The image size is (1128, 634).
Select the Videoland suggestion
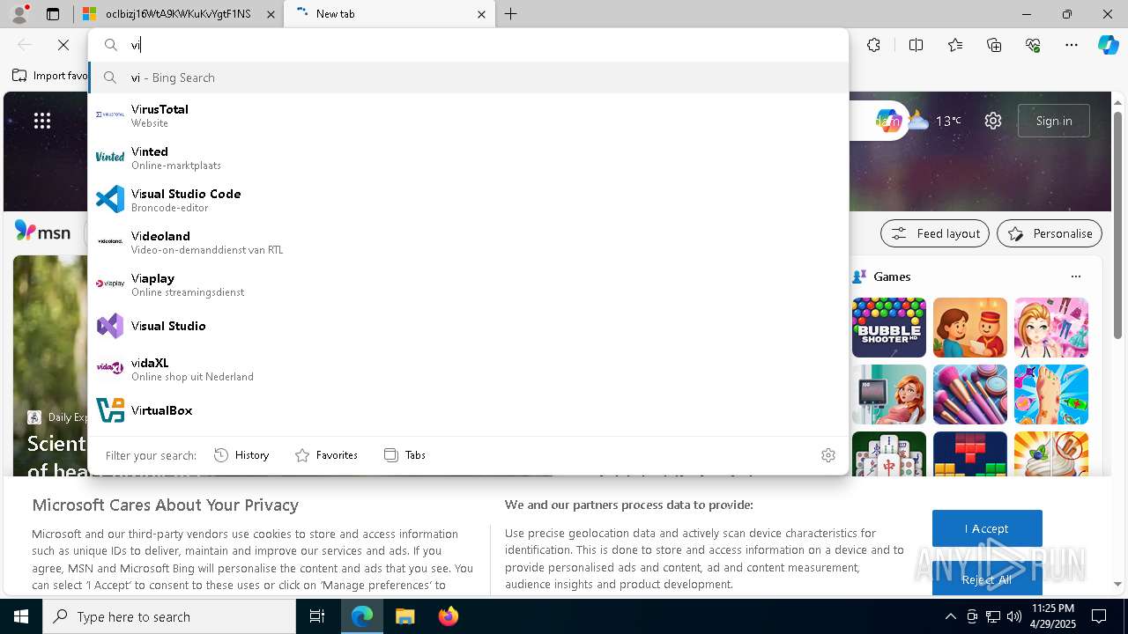click(468, 242)
